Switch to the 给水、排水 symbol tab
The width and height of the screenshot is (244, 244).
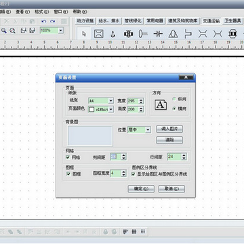coord(109,21)
